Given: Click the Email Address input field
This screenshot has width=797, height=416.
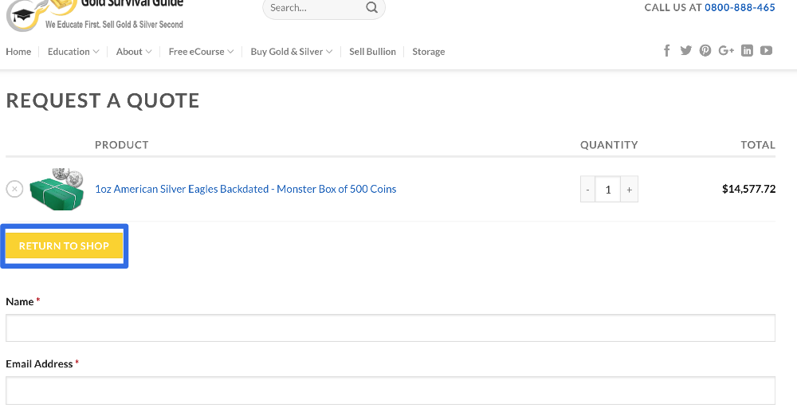Looking at the screenshot, I should tap(391, 390).
